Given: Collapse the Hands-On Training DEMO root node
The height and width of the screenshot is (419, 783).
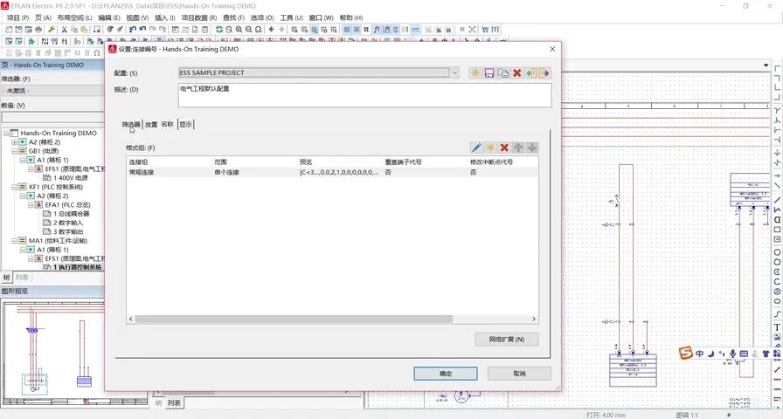Looking at the screenshot, I should tap(5, 134).
